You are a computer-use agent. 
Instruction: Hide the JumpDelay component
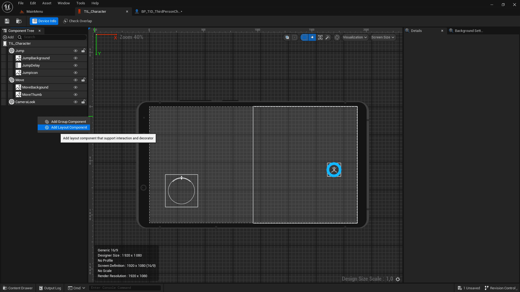tap(76, 65)
